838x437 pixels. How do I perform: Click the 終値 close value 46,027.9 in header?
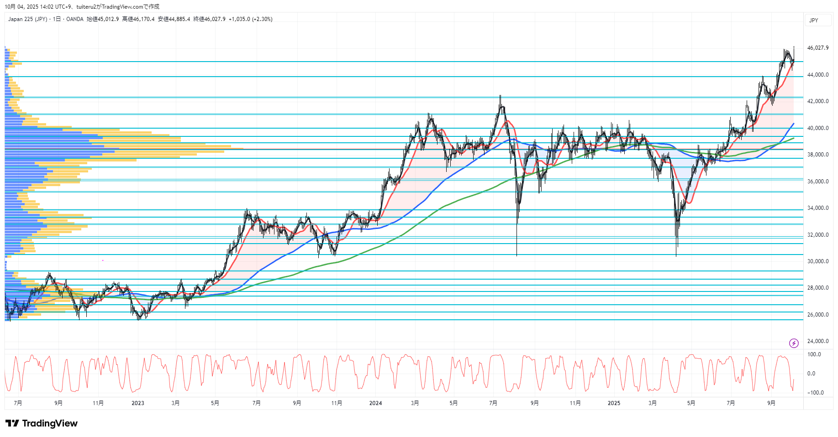pyautogui.click(x=215, y=19)
